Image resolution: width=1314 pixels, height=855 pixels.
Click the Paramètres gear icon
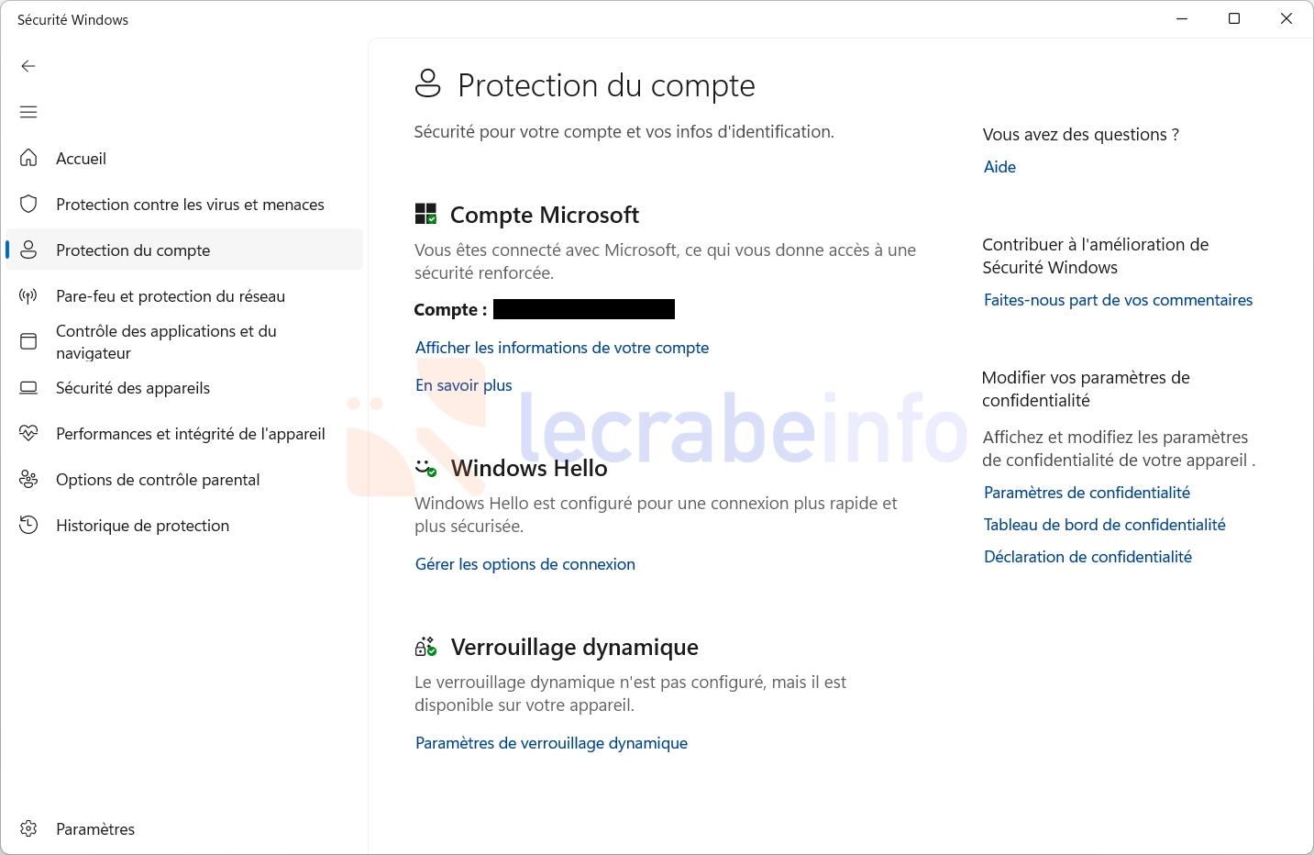28,828
